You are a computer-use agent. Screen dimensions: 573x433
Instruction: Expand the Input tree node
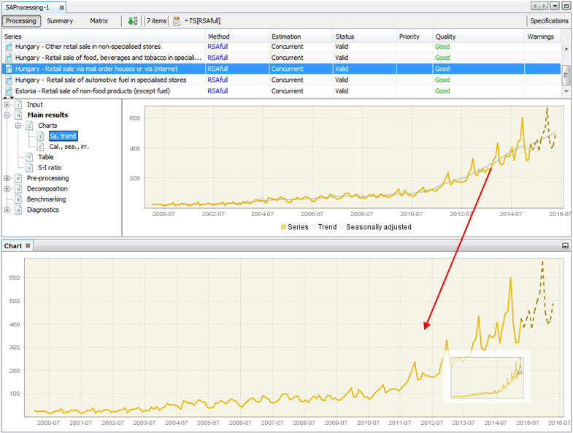click(x=7, y=104)
